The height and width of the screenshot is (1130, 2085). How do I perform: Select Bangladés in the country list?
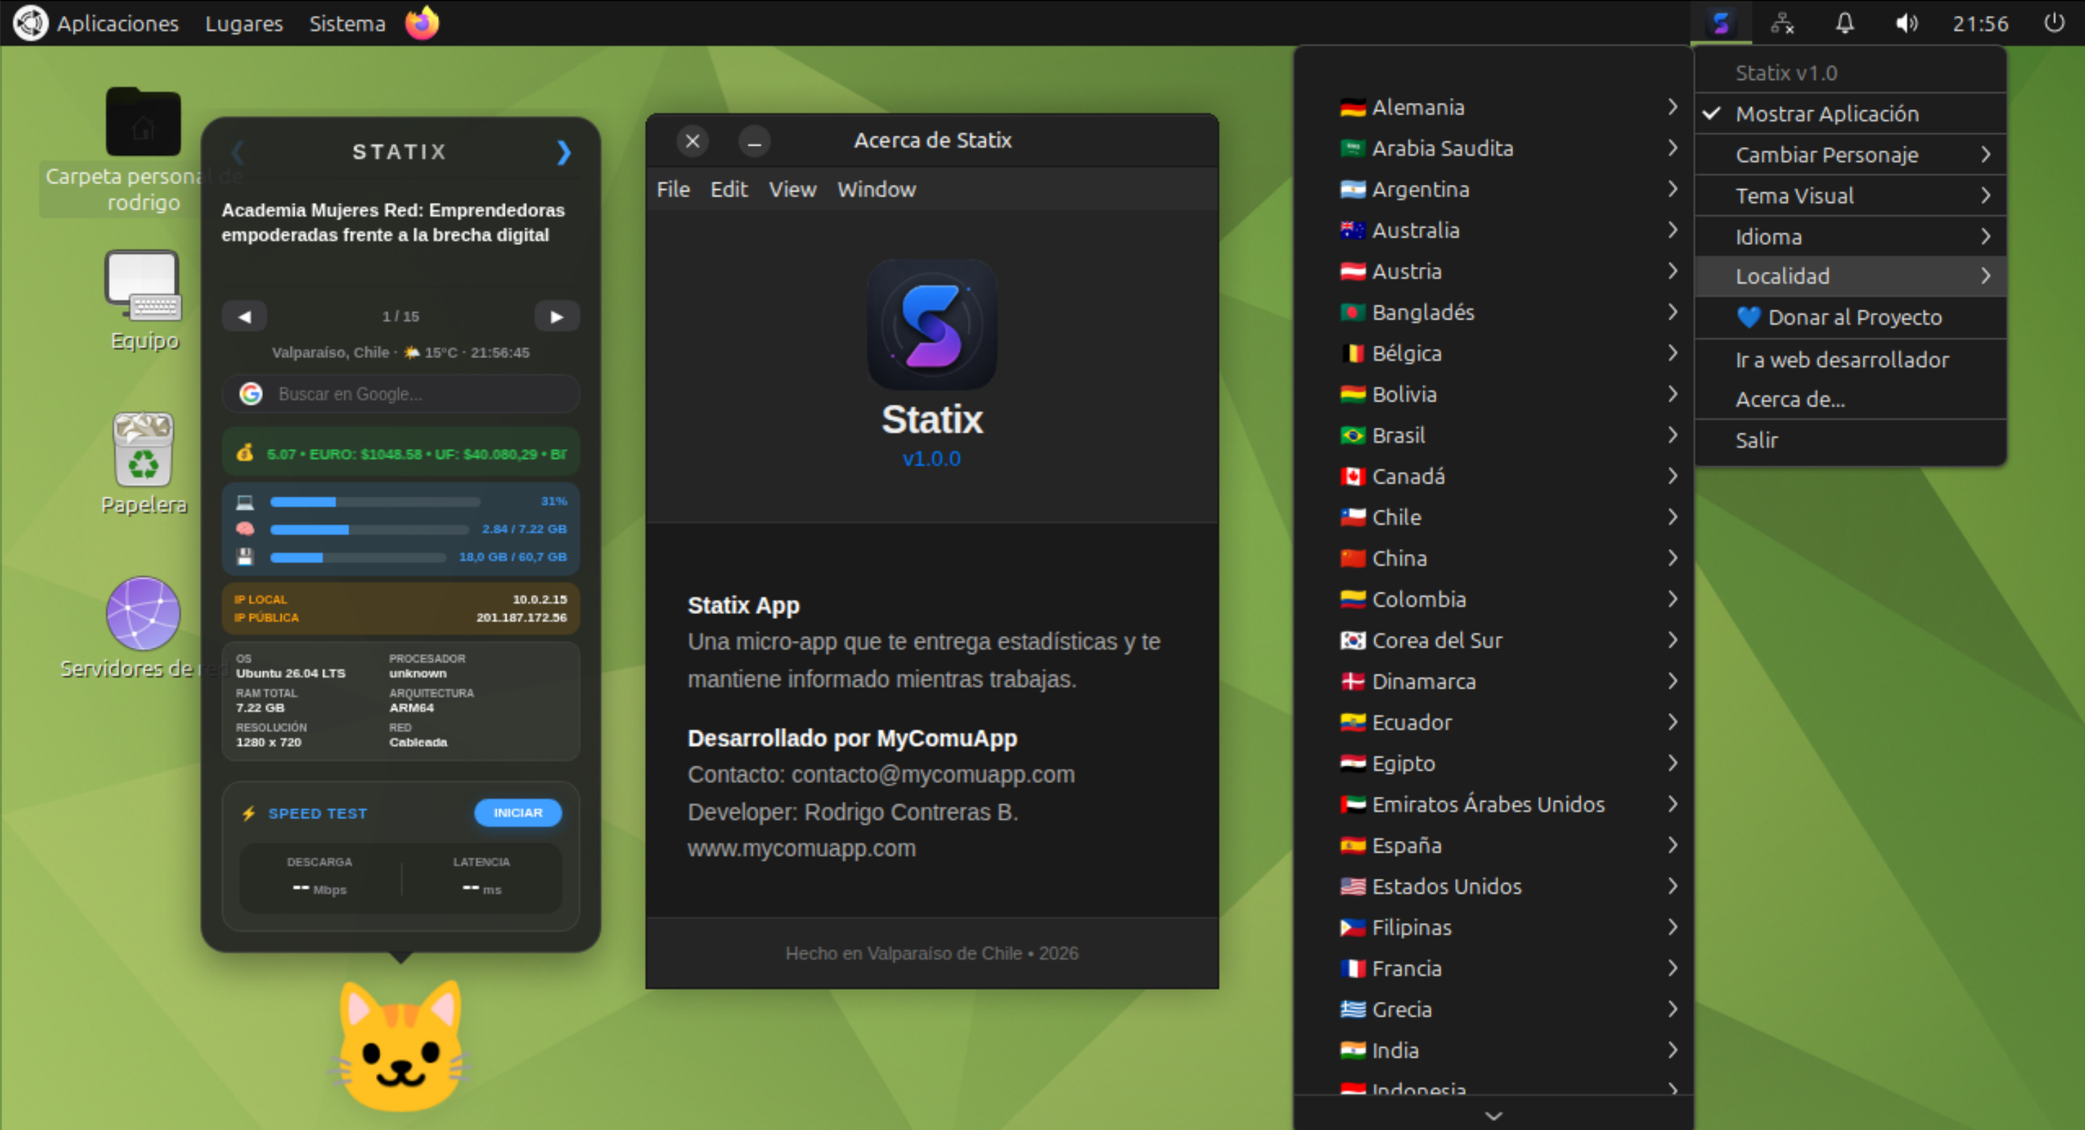(1493, 313)
